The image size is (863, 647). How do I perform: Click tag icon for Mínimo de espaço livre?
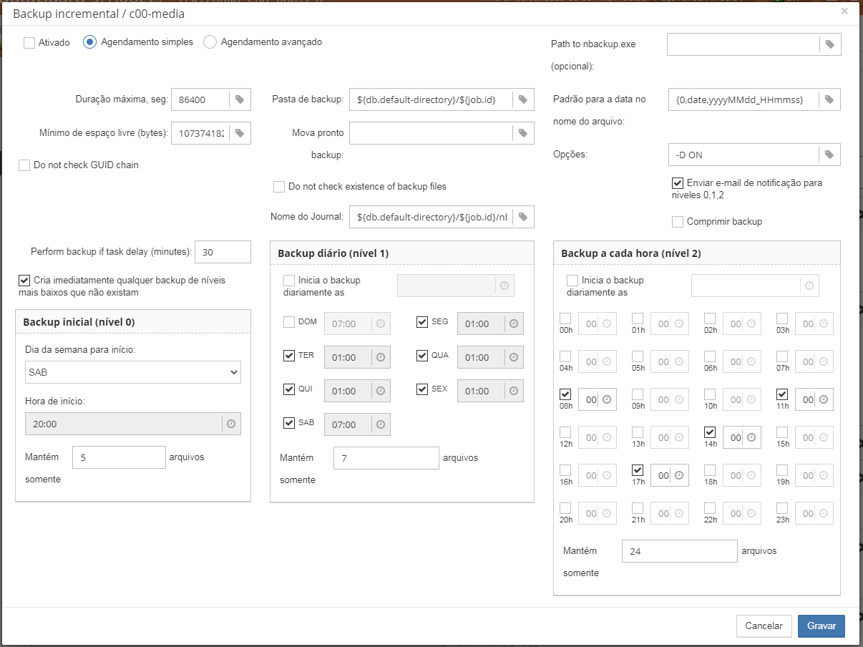point(240,133)
